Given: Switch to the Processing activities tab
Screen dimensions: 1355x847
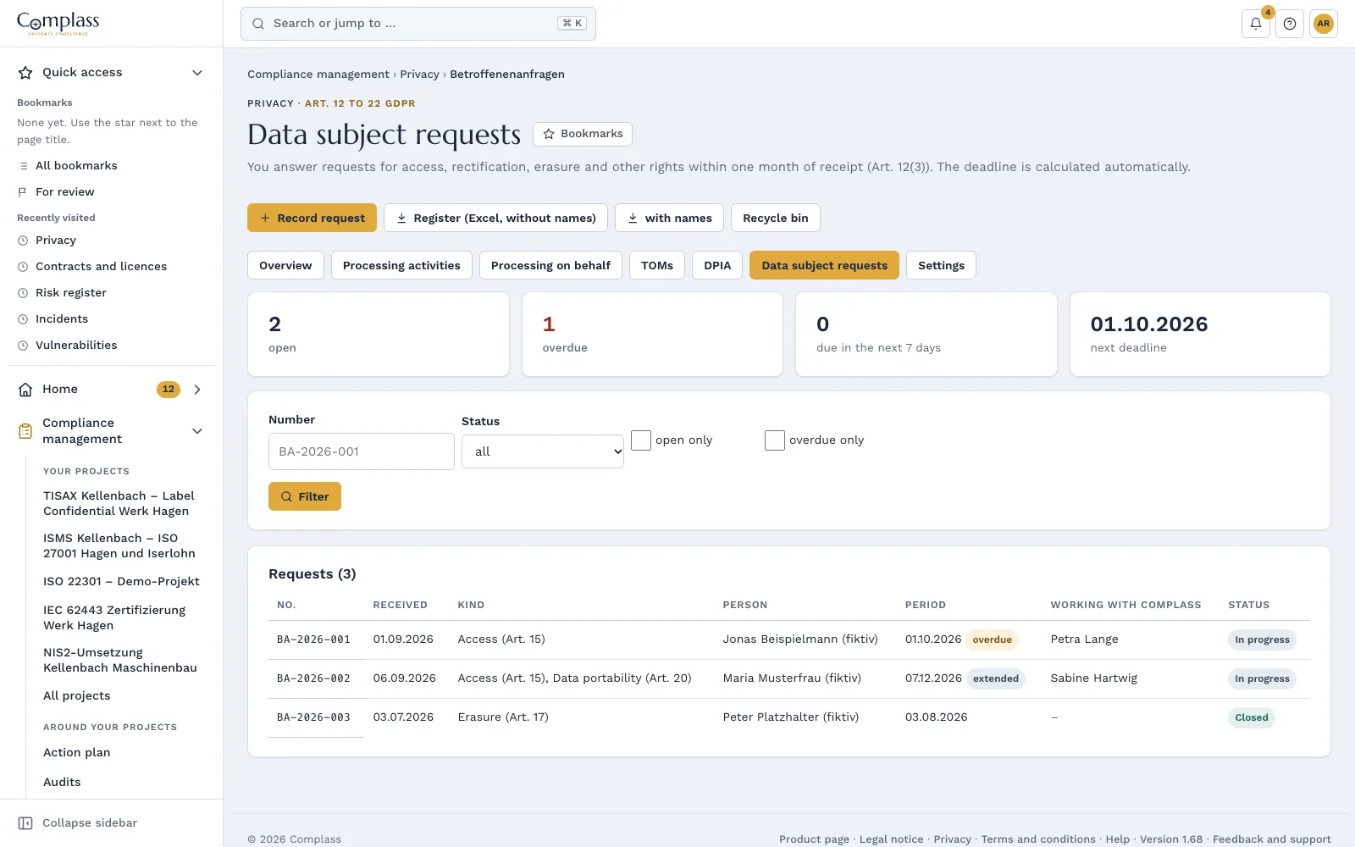Looking at the screenshot, I should coord(401,265).
